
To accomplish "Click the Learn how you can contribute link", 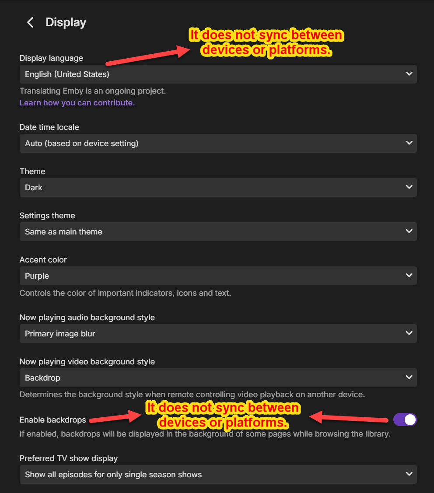I will point(77,103).
